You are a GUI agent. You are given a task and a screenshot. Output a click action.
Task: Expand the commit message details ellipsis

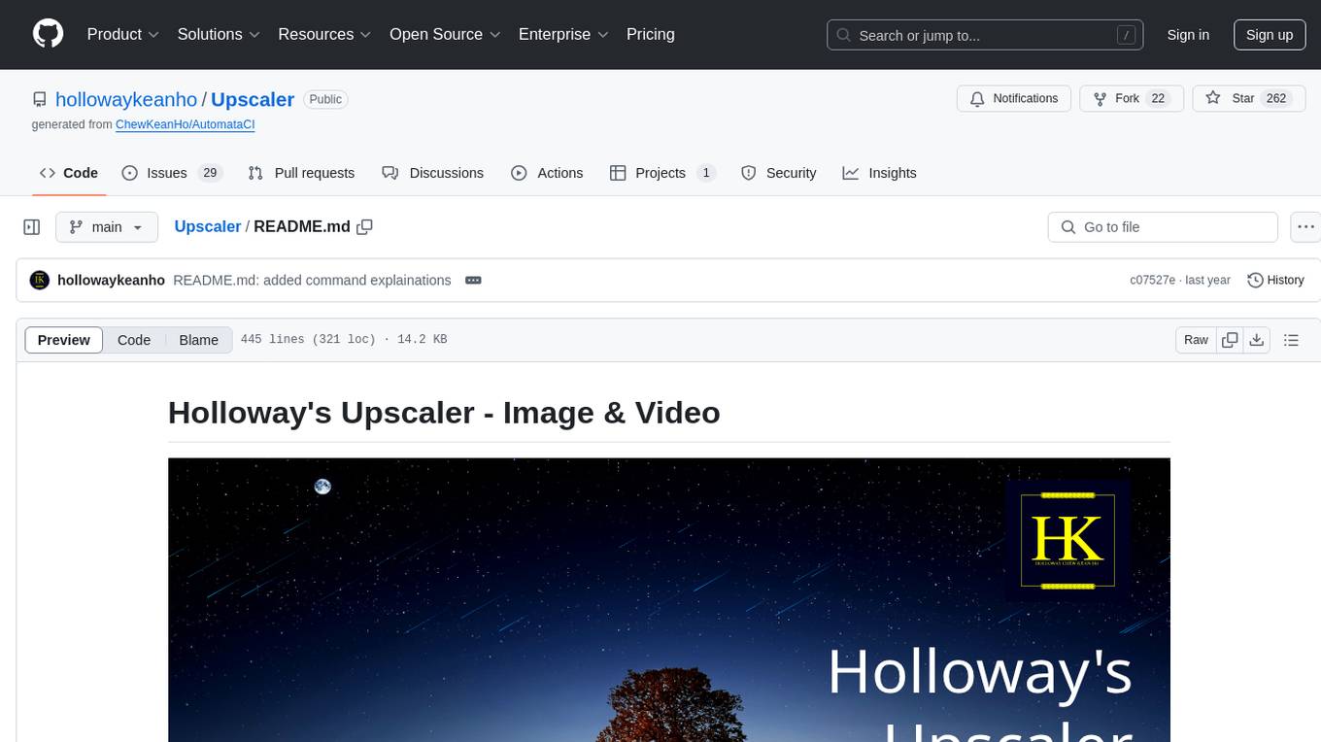[473, 280]
